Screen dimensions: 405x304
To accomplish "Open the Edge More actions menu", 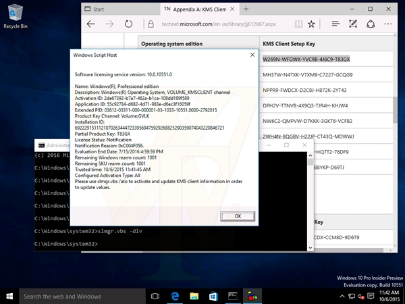I will pos(387,24).
